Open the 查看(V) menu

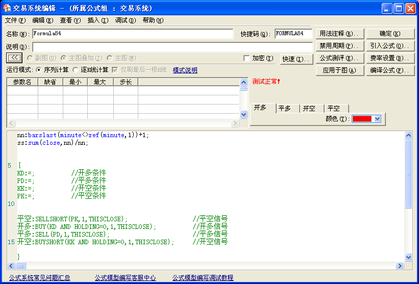(70, 20)
